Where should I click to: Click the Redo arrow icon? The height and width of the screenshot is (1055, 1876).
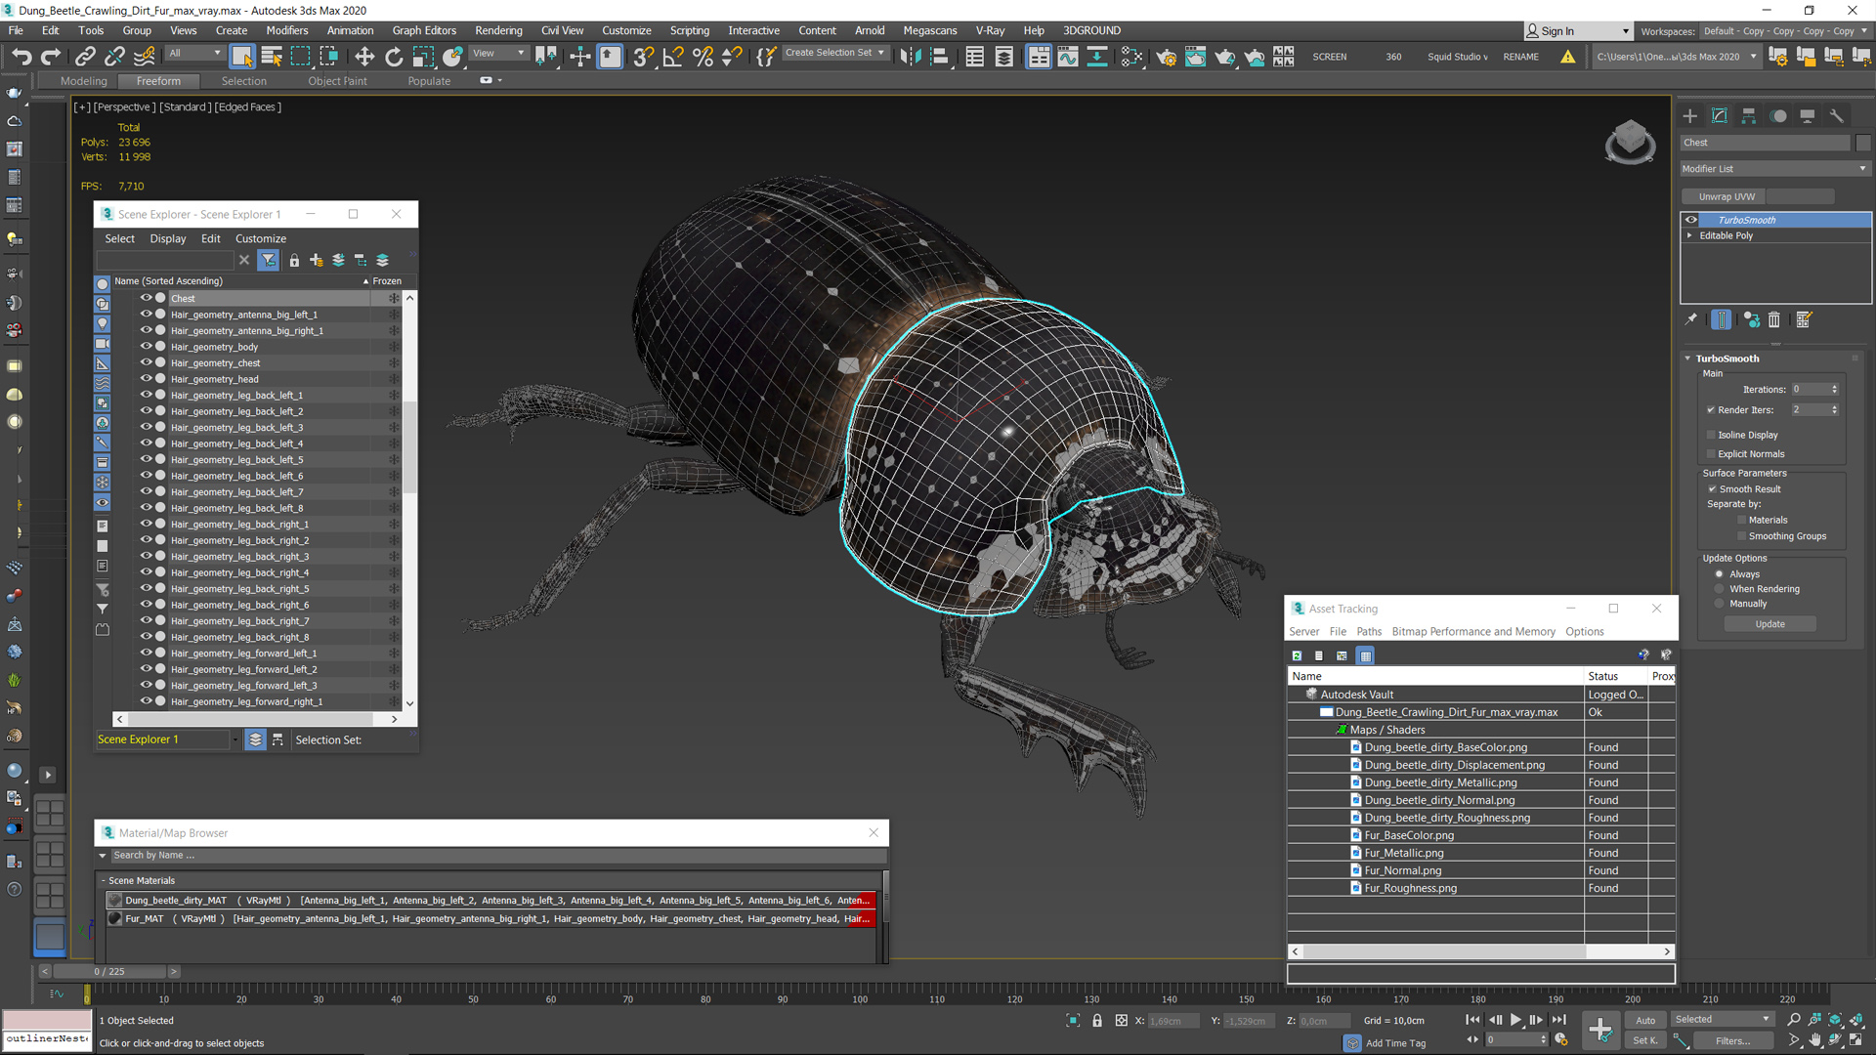click(x=51, y=57)
